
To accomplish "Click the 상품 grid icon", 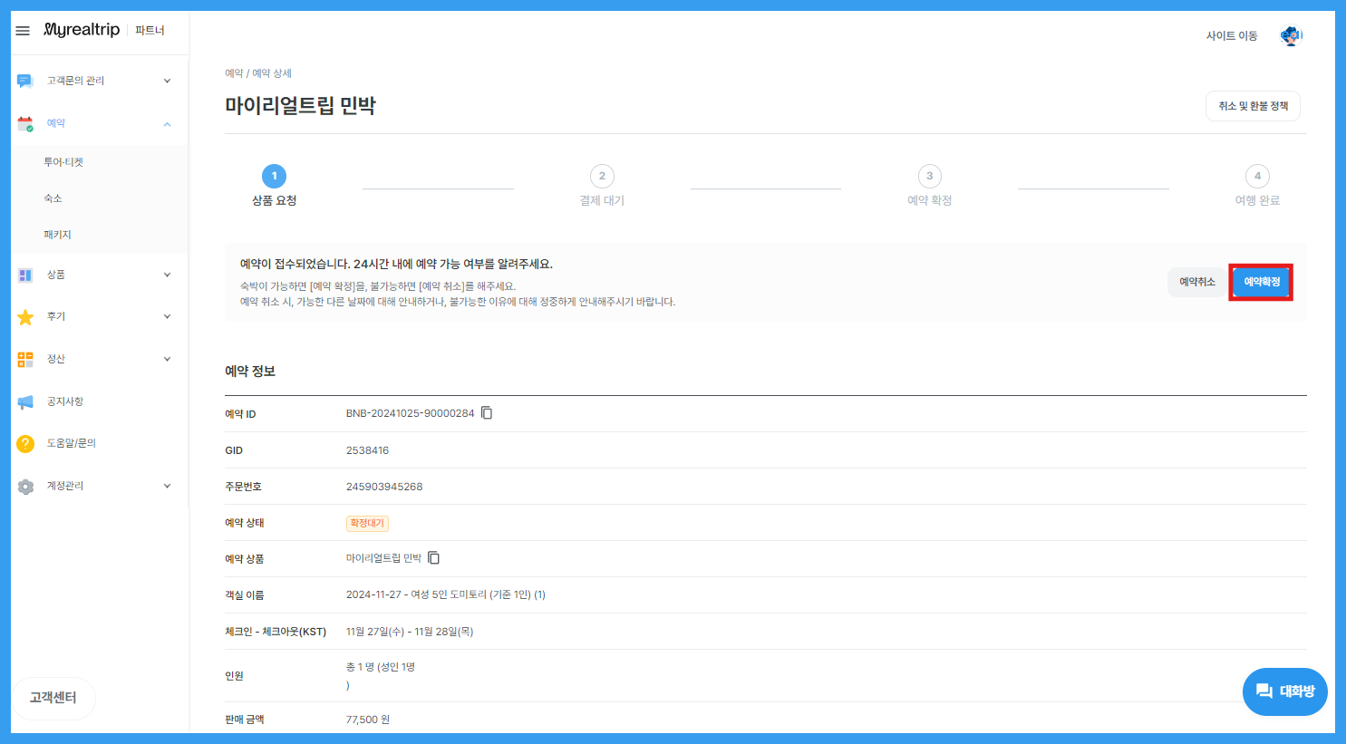I will pyautogui.click(x=25, y=274).
